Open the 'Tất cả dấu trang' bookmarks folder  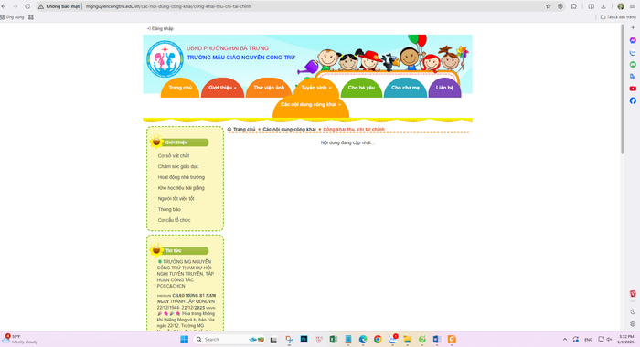coord(618,17)
